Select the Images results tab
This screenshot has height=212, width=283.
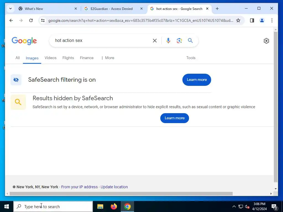tap(32, 58)
